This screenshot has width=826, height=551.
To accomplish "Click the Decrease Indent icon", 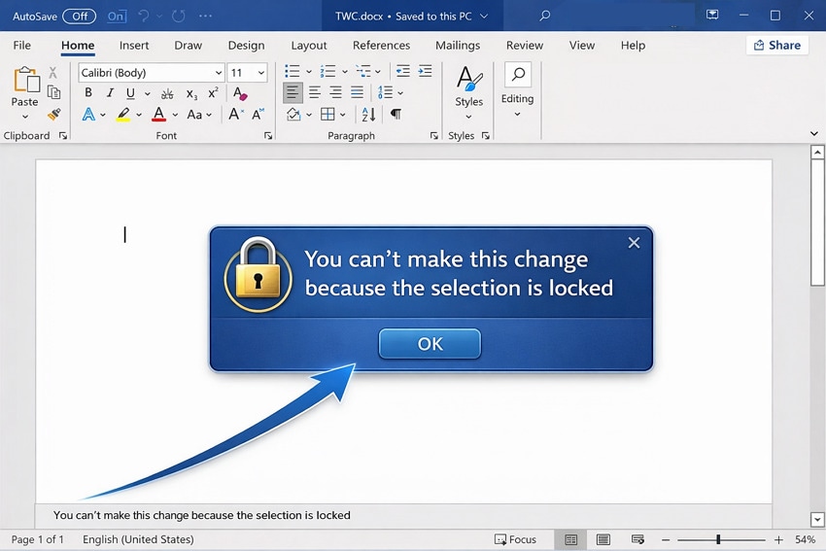I will point(403,71).
